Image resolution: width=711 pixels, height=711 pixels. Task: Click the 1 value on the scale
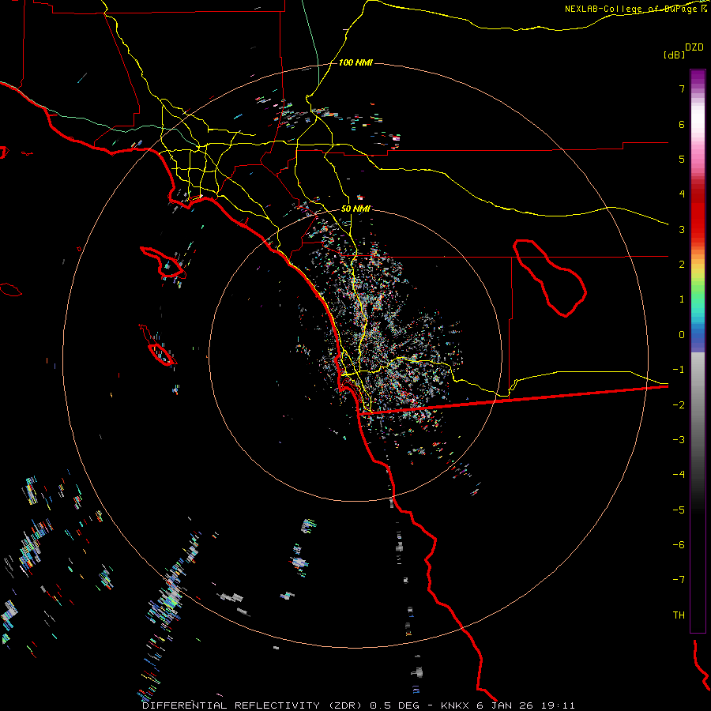[682, 299]
